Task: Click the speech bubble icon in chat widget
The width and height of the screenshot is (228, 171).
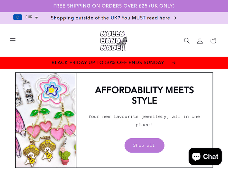Action: point(196,156)
